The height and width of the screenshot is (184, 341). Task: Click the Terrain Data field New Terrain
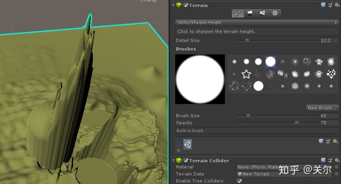coord(284,174)
